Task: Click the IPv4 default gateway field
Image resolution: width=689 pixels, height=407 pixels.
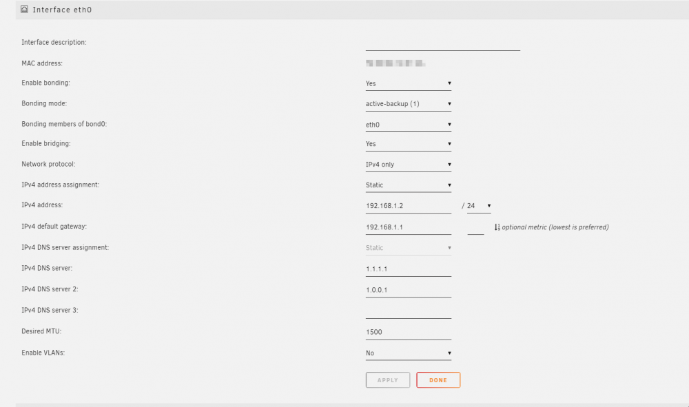Action: click(x=408, y=227)
